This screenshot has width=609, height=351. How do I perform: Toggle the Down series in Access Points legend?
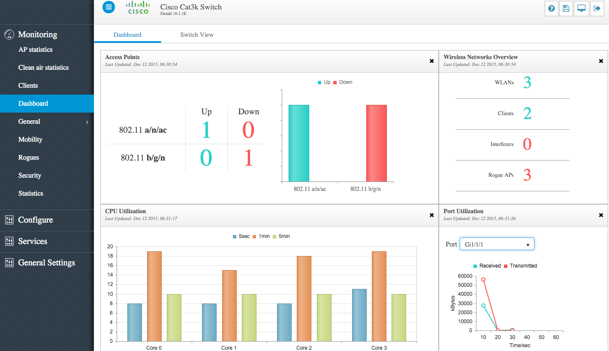342,82
